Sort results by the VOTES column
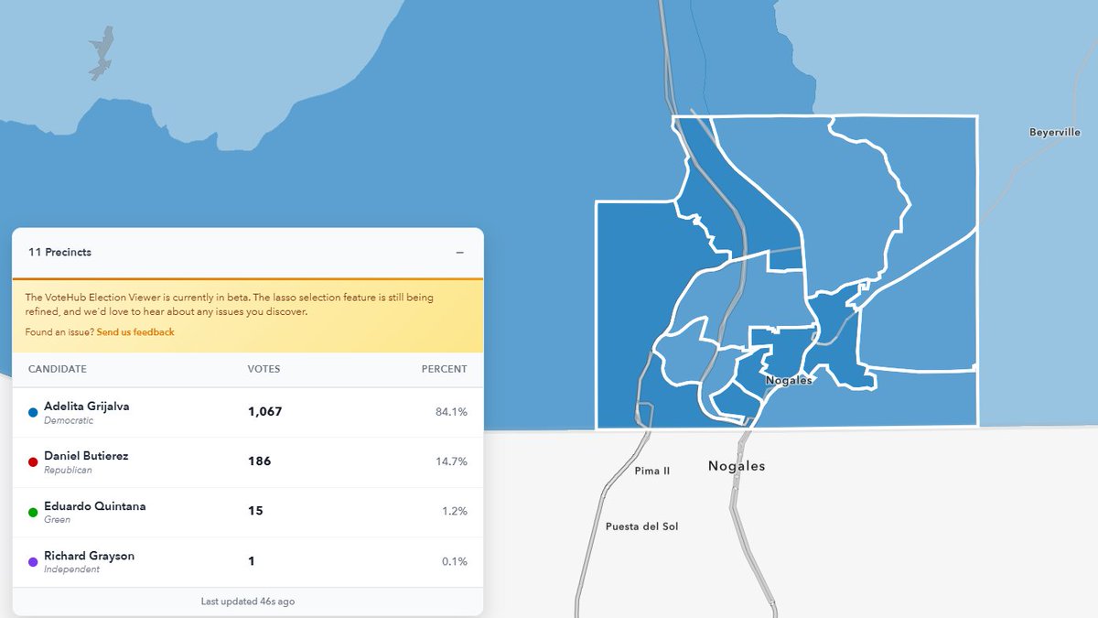Image resolution: width=1098 pixels, height=618 pixels. click(x=265, y=369)
